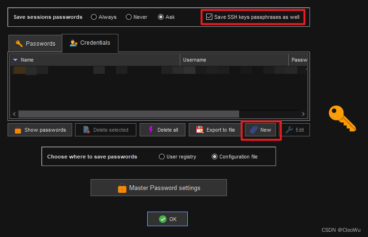This screenshot has width=368, height=237.
Task: Click the Master Password lock icon
Action: [122, 188]
